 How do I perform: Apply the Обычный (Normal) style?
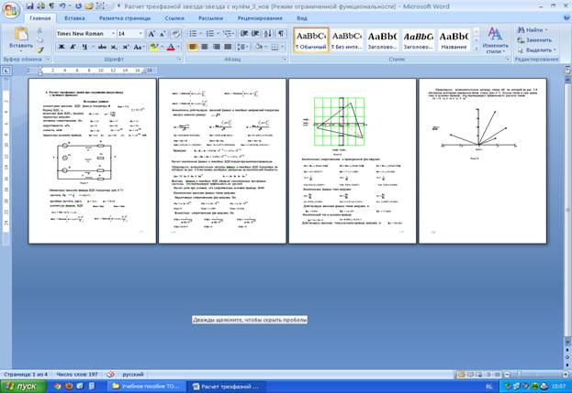point(311,40)
